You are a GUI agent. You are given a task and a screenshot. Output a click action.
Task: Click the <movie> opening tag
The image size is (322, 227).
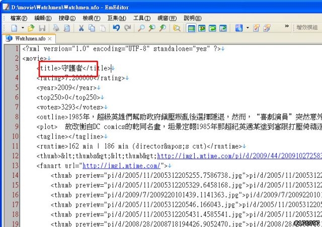(x=35, y=58)
